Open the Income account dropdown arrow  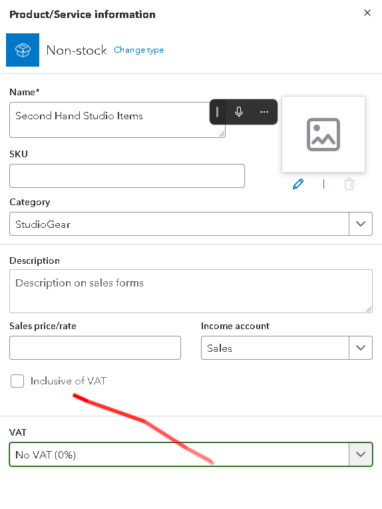pyautogui.click(x=361, y=348)
